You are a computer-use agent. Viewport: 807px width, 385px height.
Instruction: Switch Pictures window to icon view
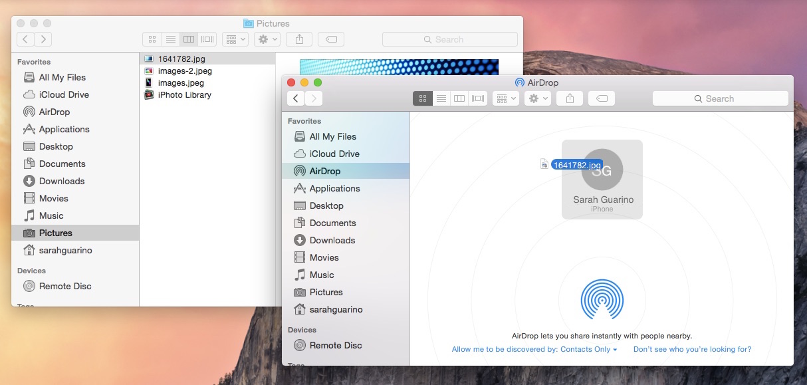tap(152, 39)
